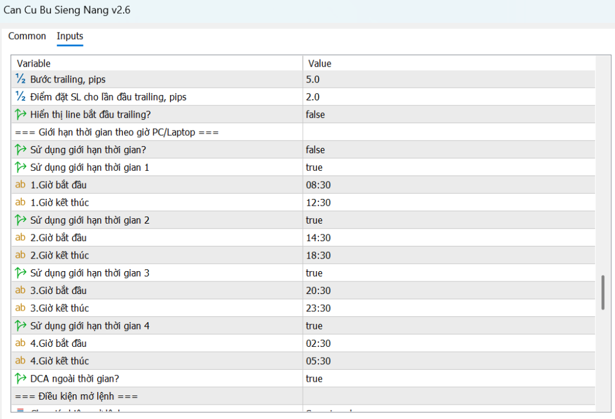The width and height of the screenshot is (615, 419).
Task: Click the ab icon beside 4.Giờ kết thúc
Action: [20, 361]
